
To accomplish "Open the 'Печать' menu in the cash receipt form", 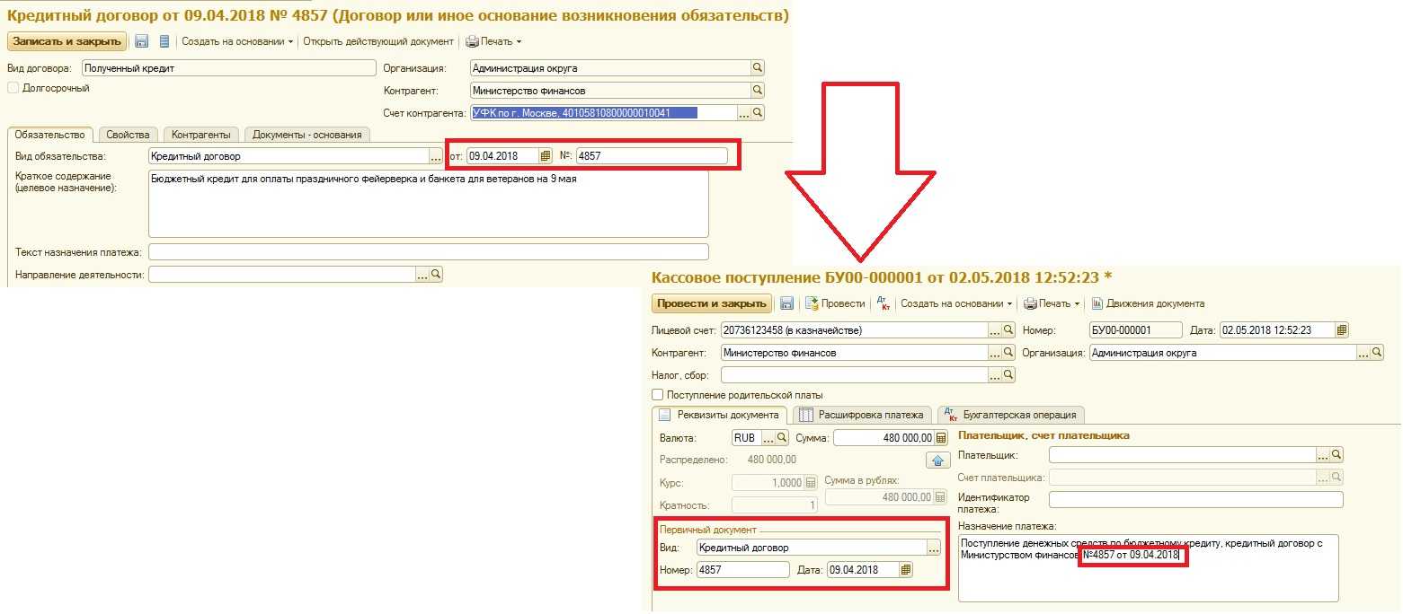I will pyautogui.click(x=1052, y=303).
